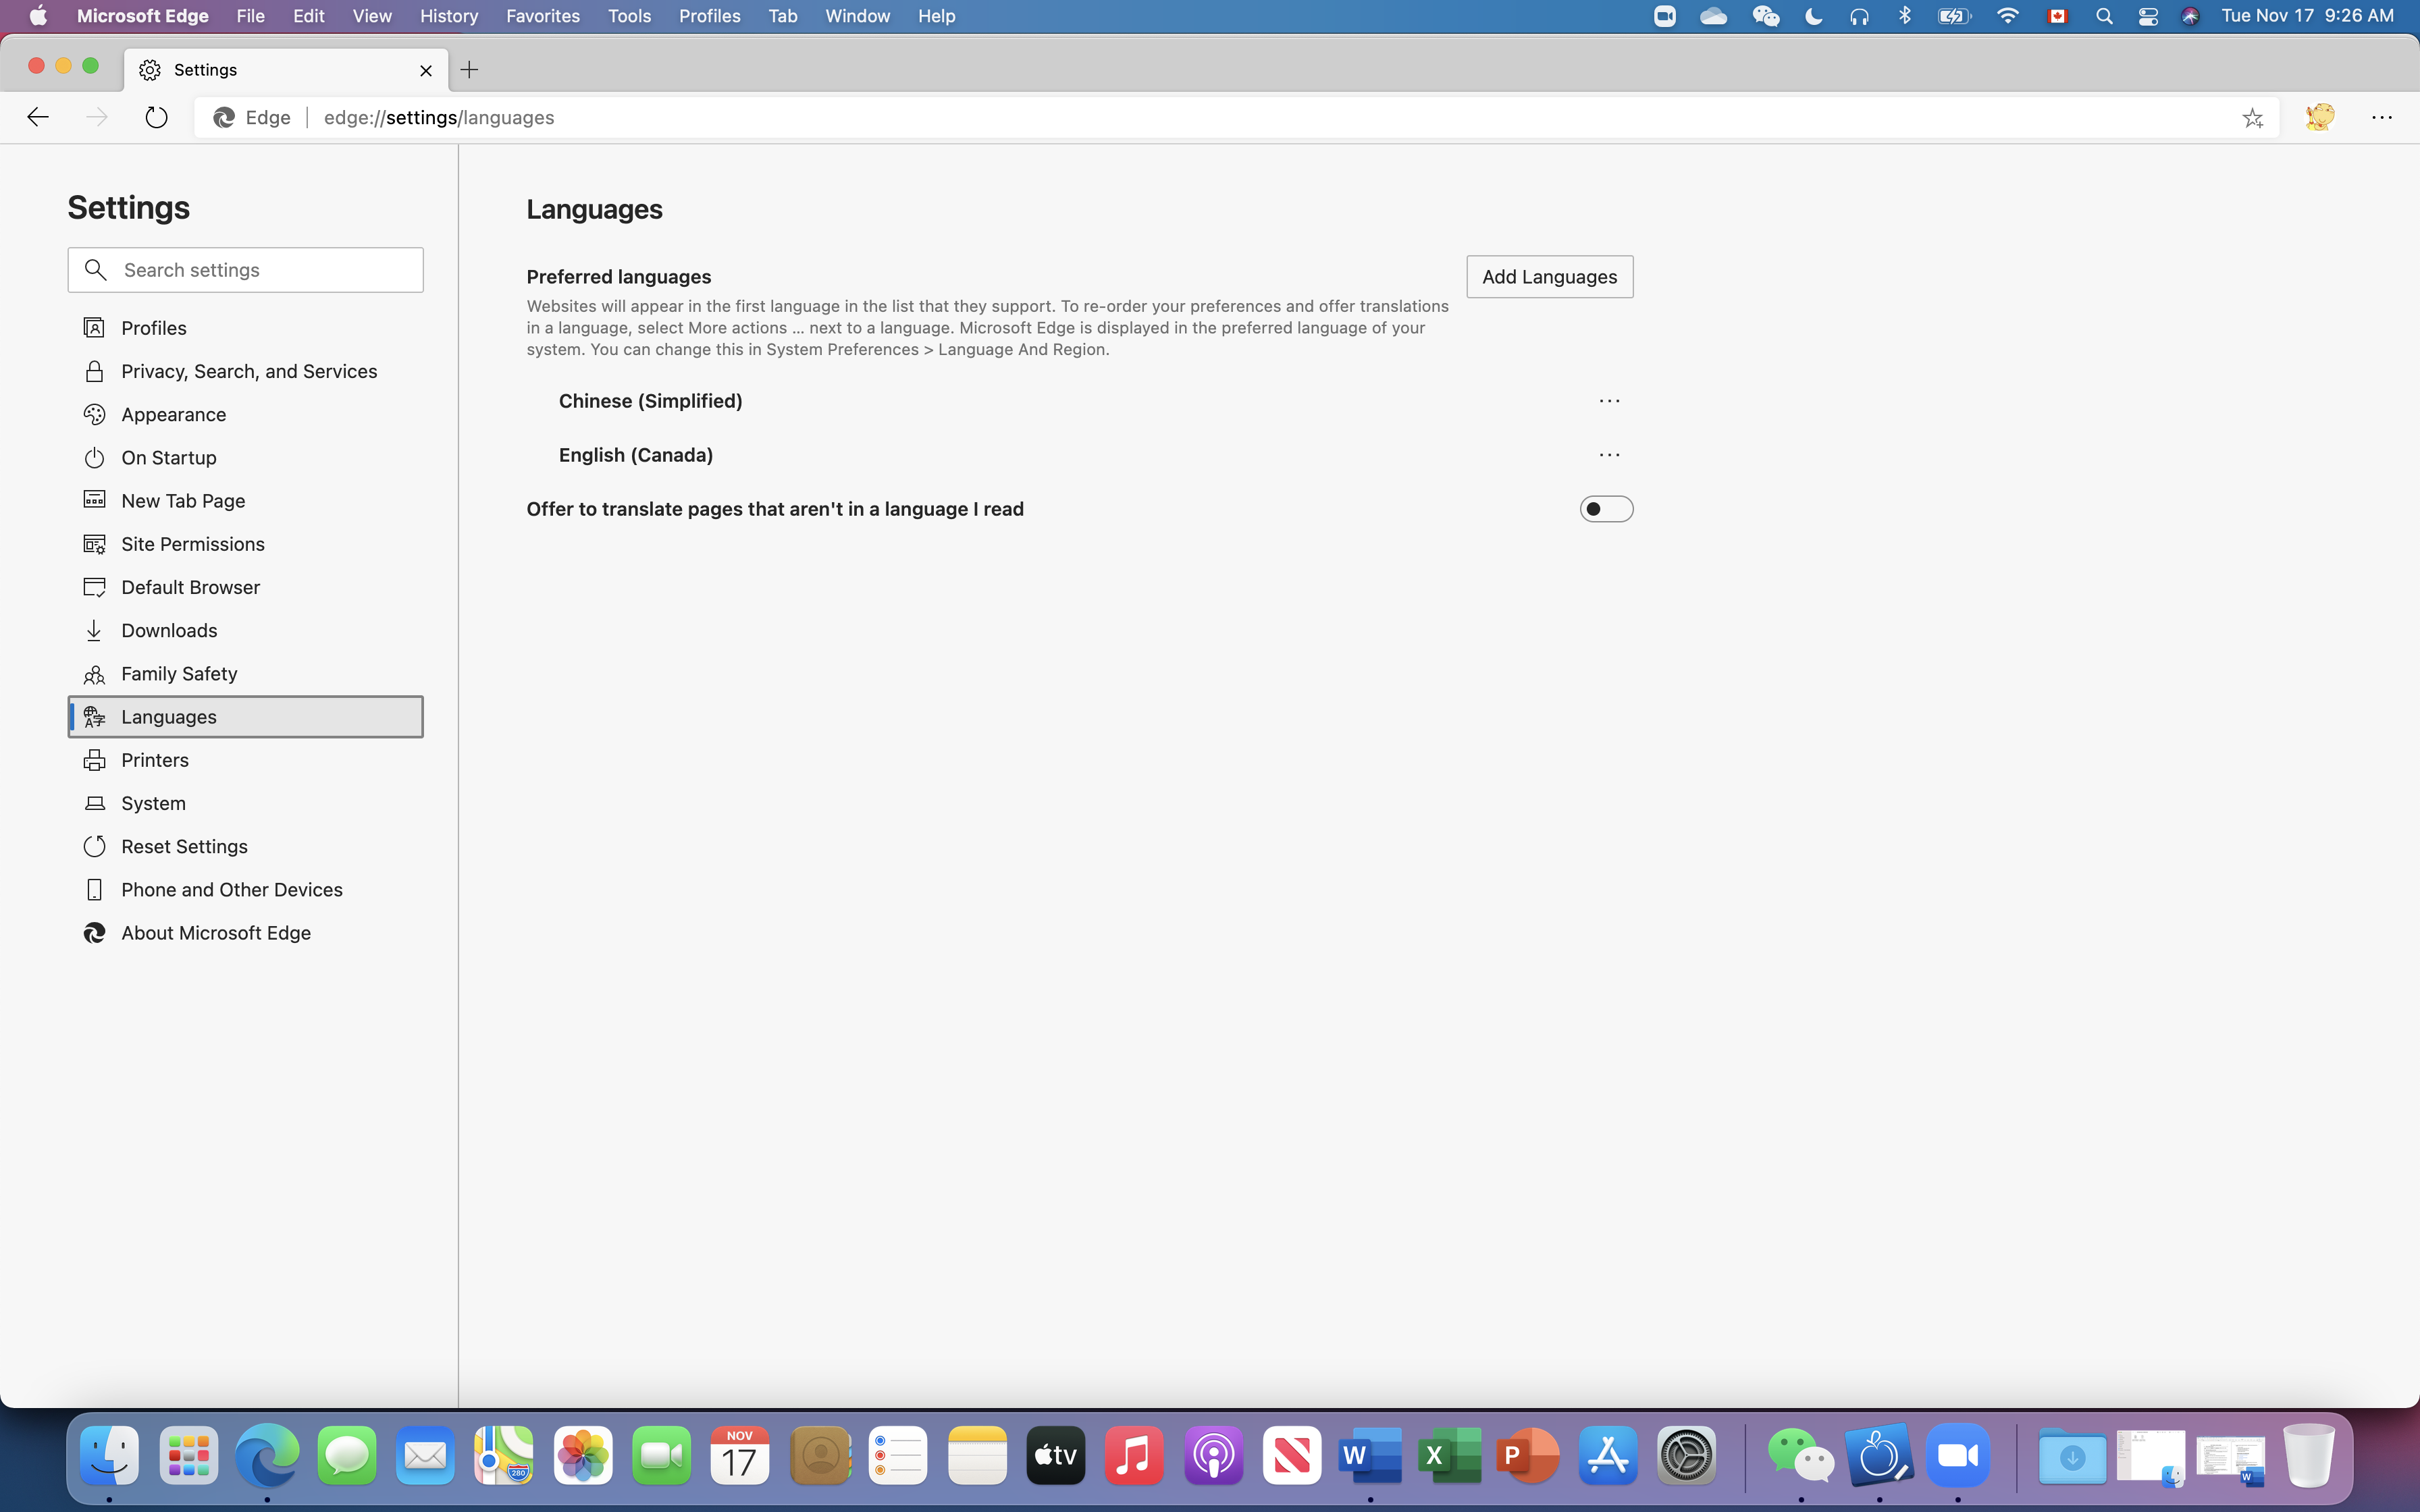Open Printers settings in sidebar
Screen dimensions: 2420x1512
click(x=155, y=760)
